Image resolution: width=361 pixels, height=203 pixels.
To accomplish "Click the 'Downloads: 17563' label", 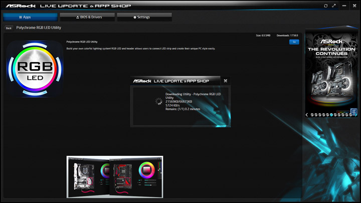I will [287, 36].
